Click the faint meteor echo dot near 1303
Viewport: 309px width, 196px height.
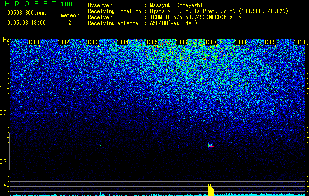click(x=100, y=145)
